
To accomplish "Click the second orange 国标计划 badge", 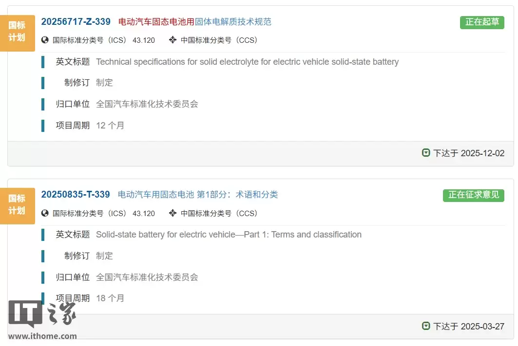I will click(18, 205).
